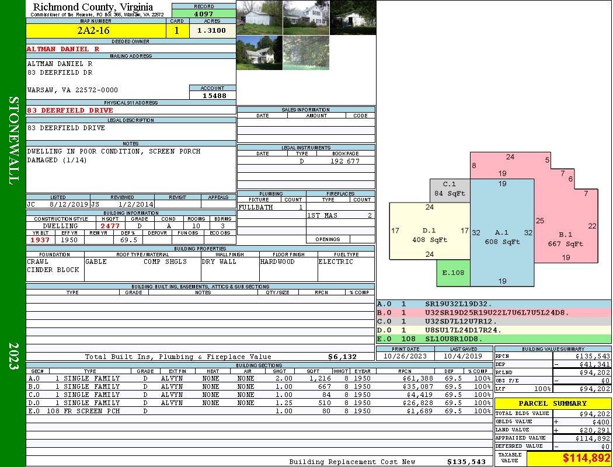Select the gray C.1 84 SqFt section
Image resolution: width=613 pixels, height=467 pixels.
tap(450, 191)
